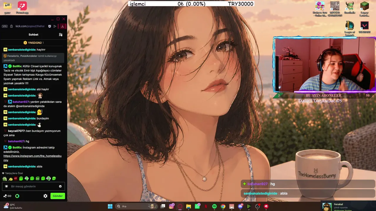The height and width of the screenshot is (211, 376).
Task: Open Discord from the taskbar
Action: [240, 206]
